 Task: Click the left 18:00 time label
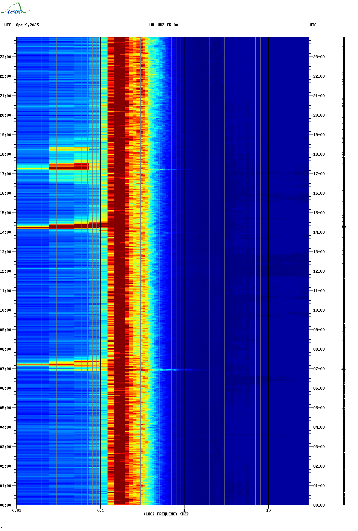point(6,154)
